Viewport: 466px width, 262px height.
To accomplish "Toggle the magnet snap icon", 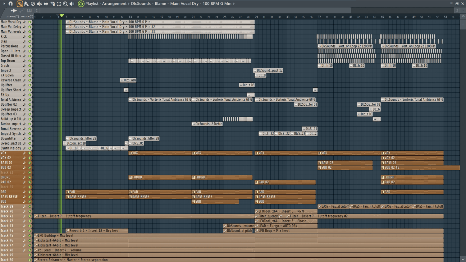I will pos(11,4).
